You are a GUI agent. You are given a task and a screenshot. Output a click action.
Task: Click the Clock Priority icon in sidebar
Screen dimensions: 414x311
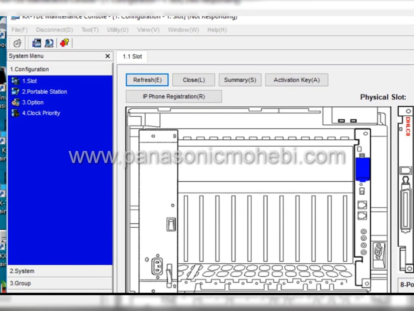coord(16,113)
